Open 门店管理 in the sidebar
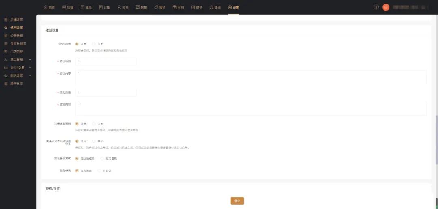Viewport: 438px width, 209px height. (17, 52)
